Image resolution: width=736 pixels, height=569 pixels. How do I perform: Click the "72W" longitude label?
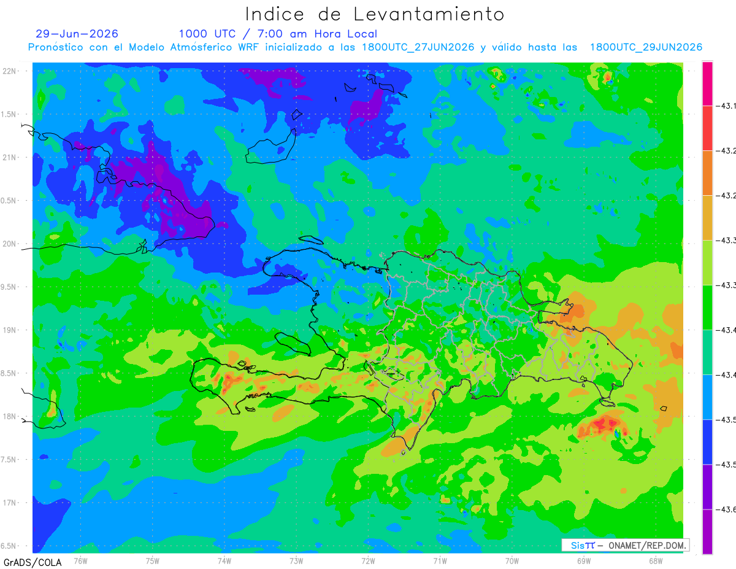[x=368, y=560]
